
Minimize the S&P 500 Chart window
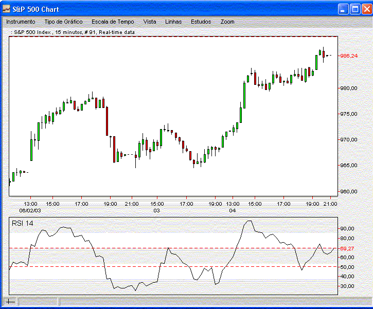(x=343, y=9)
